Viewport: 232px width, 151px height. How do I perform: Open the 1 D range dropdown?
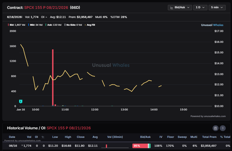click(x=200, y=7)
